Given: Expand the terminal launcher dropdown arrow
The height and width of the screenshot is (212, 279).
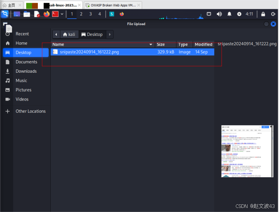Looking at the screenshot, I should (x=62, y=14).
